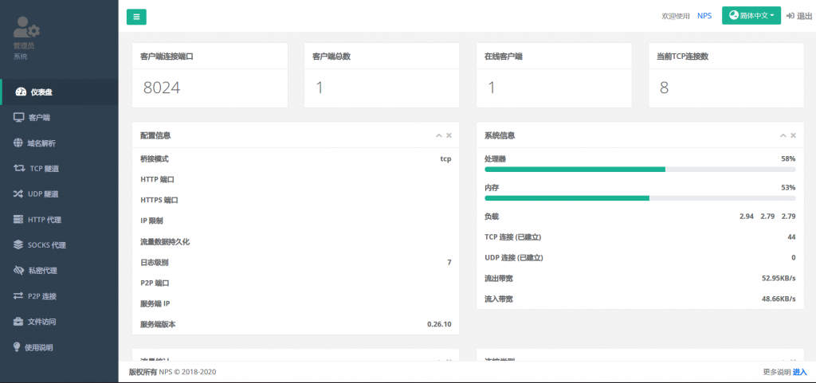Viewport: 816px width, 383px height.
Task: Go to 域名解析 in the sidebar
Action: [59, 143]
